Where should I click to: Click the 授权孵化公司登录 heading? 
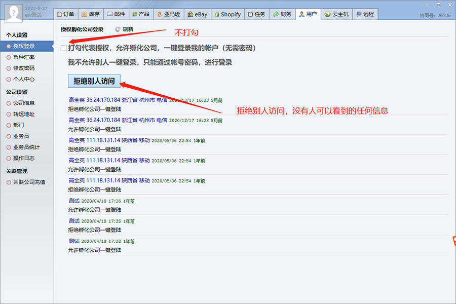coord(82,29)
